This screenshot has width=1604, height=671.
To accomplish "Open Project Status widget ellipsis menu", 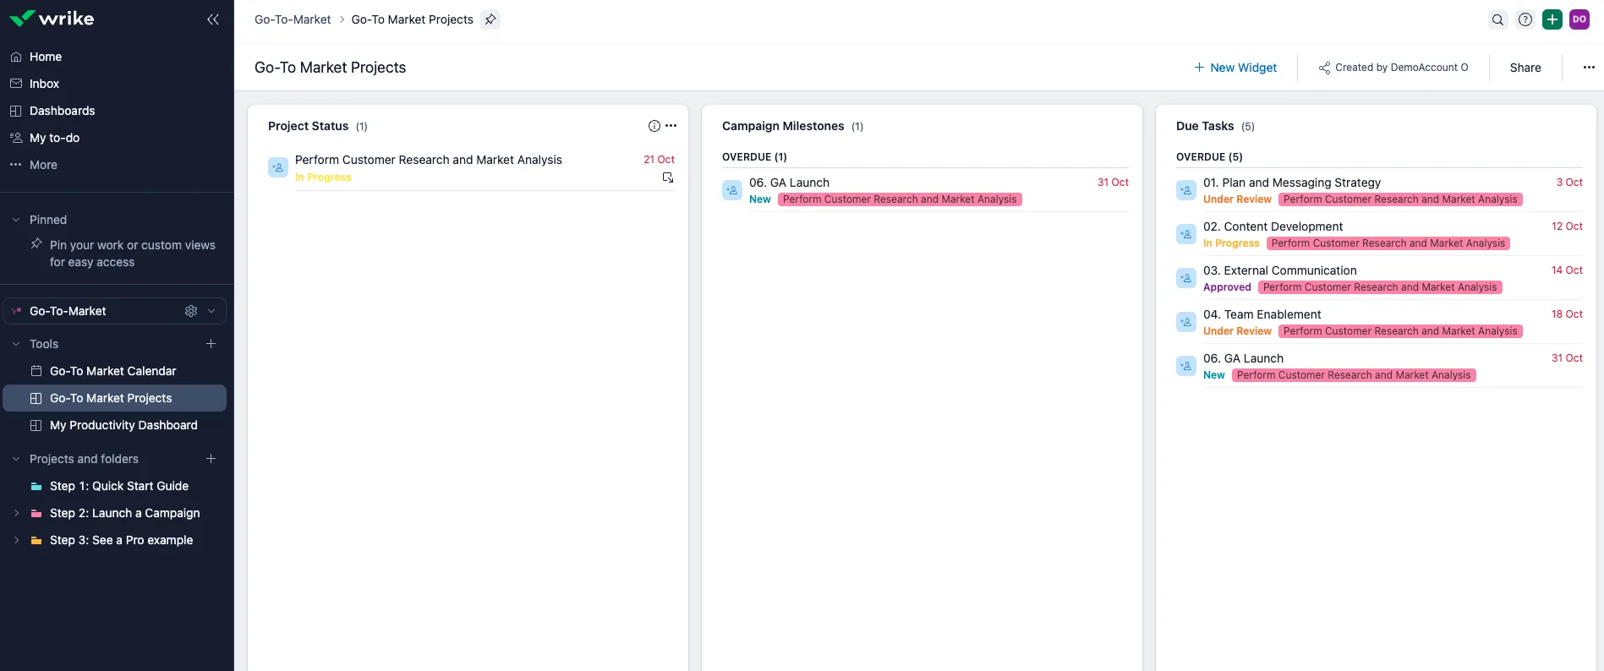I will point(671,126).
